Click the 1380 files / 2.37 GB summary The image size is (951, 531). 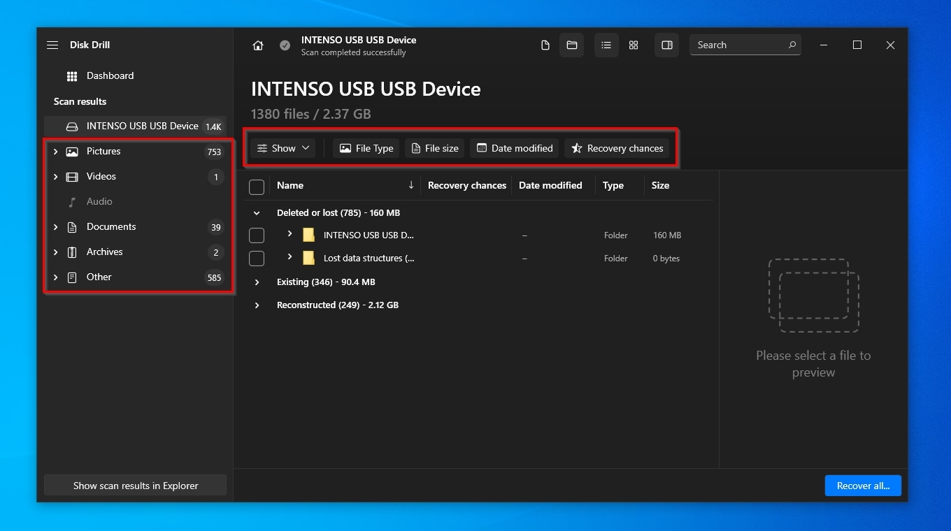311,114
